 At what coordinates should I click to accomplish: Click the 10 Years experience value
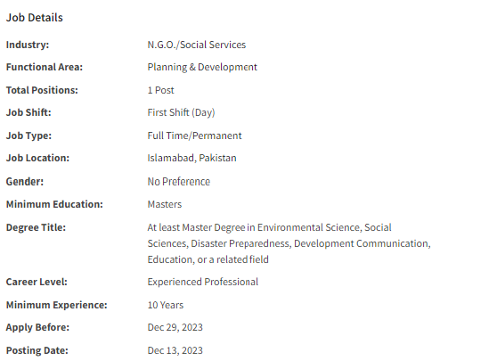coord(166,305)
